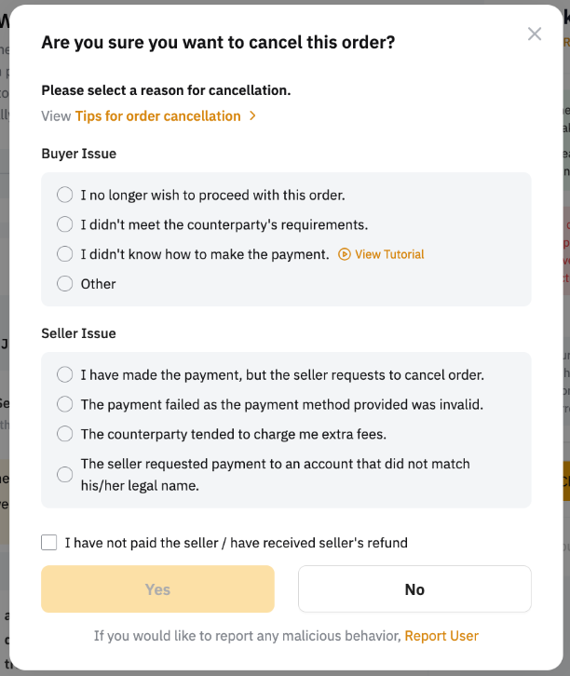Click the 'Seller Issue' section heading
570x676 pixels.
tap(78, 333)
